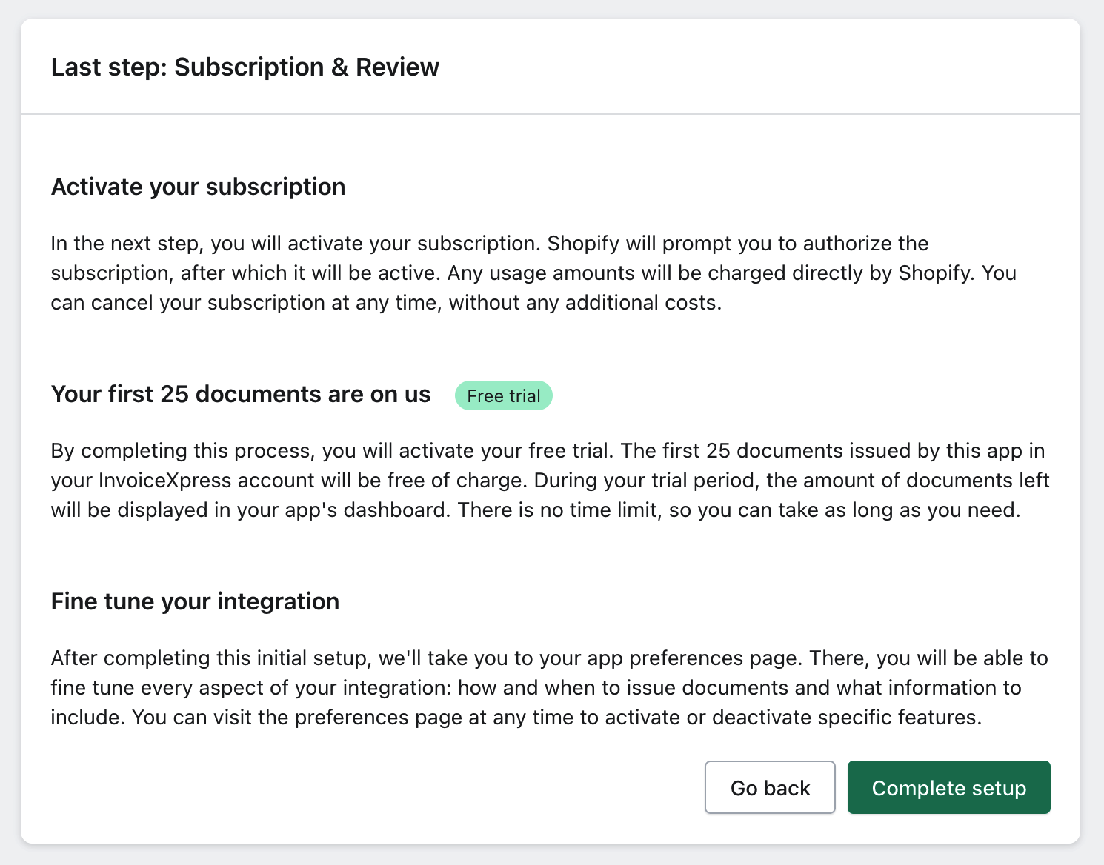The width and height of the screenshot is (1104, 865).
Task: Click the Complete setup button
Action: pyautogui.click(x=948, y=787)
